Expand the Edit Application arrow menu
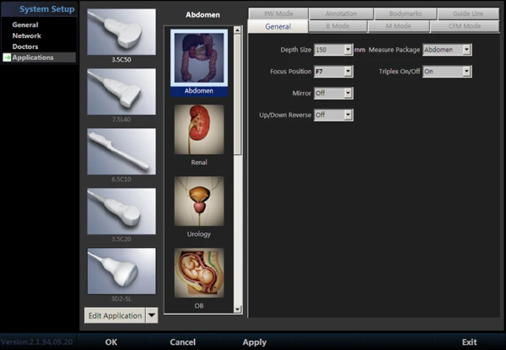This screenshot has height=350, width=506. 152,315
